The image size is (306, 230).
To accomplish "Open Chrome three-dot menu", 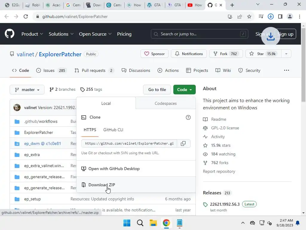I will (x=299, y=17).
